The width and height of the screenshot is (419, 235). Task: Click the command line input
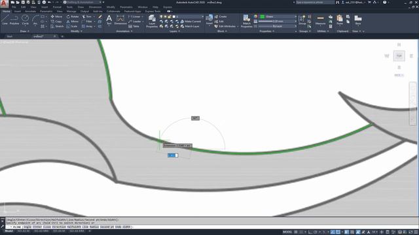tap(211, 227)
